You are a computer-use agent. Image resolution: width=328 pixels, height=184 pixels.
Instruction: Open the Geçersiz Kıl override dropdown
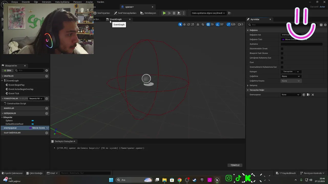point(36,99)
